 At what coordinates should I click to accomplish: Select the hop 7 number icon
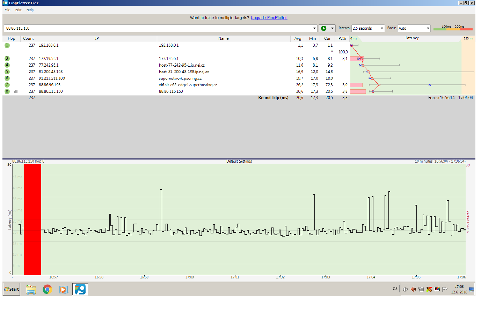click(7, 85)
